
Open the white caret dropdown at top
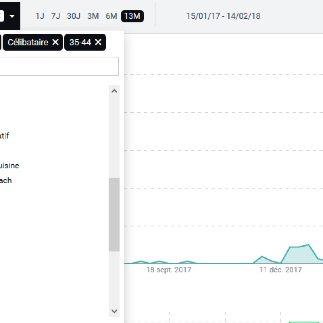coord(12,16)
